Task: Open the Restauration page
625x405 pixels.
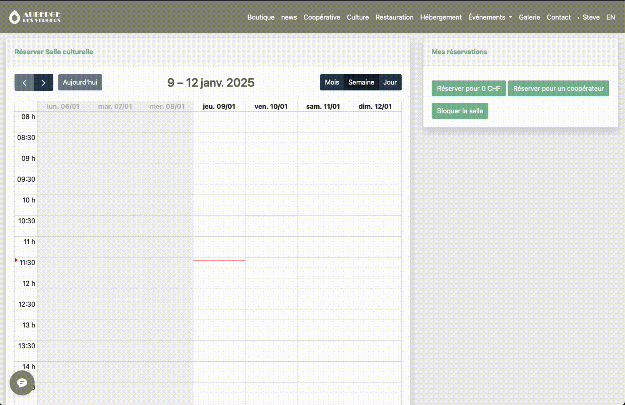Action: pyautogui.click(x=394, y=17)
